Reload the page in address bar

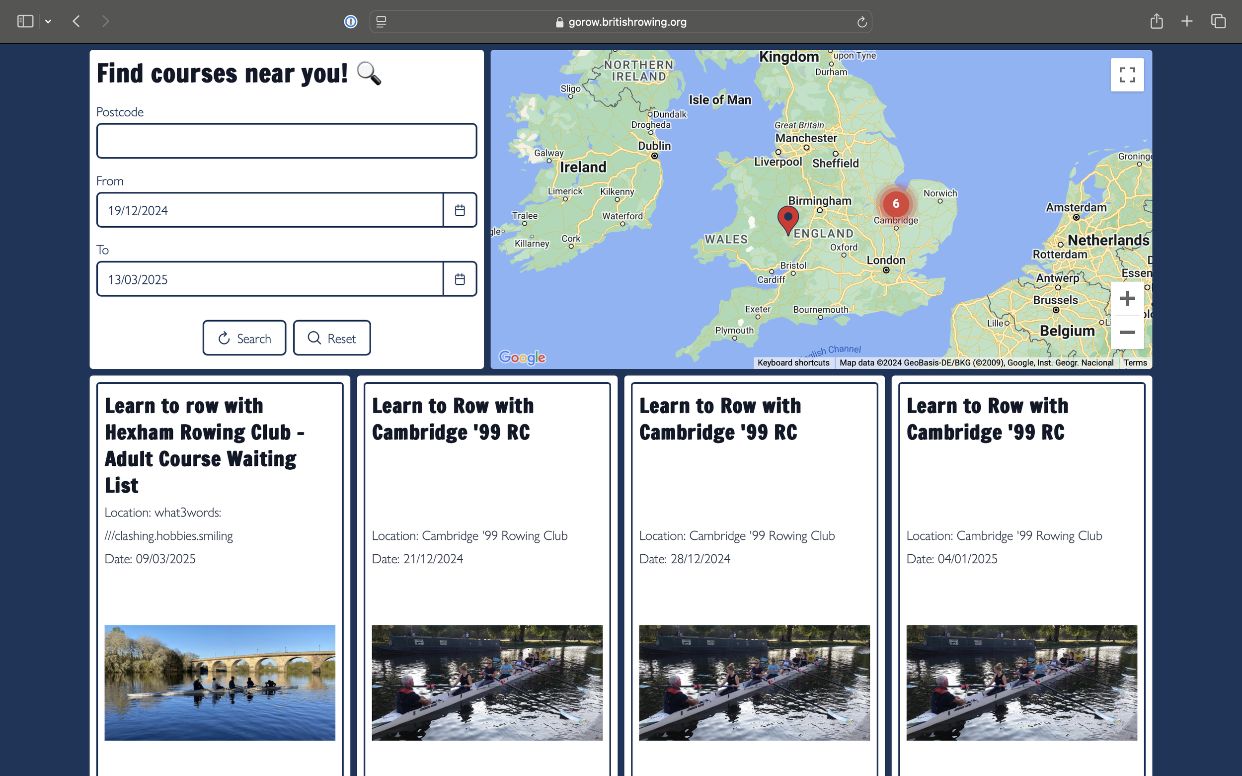[861, 21]
